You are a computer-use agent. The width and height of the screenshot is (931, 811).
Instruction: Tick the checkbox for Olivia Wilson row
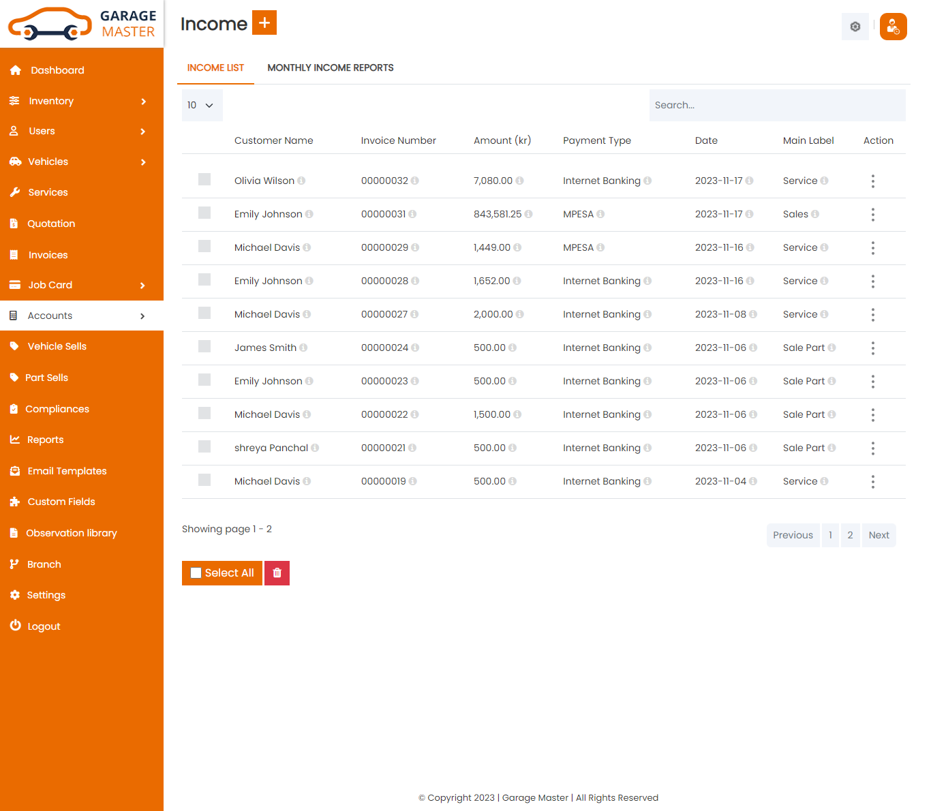click(x=204, y=179)
